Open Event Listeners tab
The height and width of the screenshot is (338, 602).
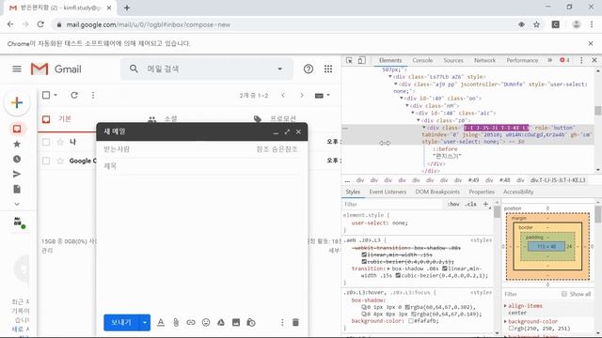pos(388,192)
